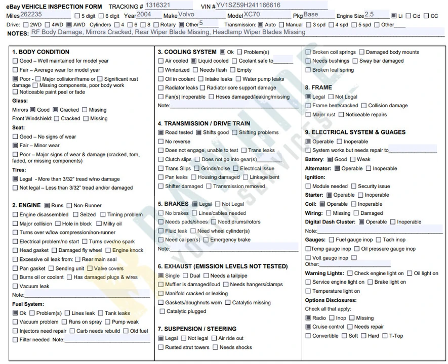
Task: Check the Radiator leaks checkbox
Action: pos(161,87)
